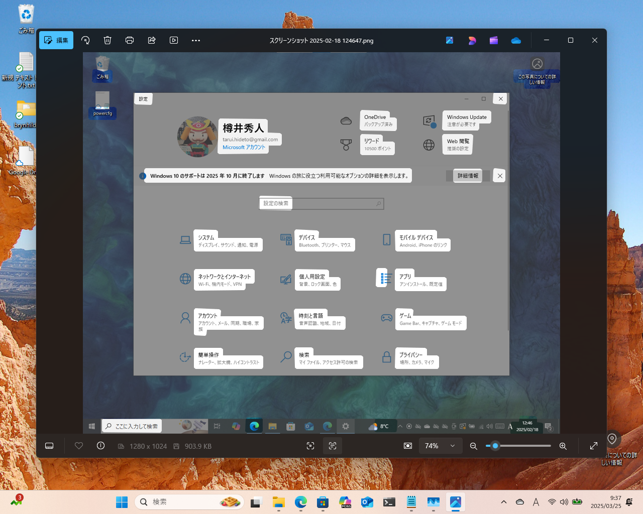Delete the photo using the trash icon
This screenshot has height=514, width=643.
click(x=108, y=40)
